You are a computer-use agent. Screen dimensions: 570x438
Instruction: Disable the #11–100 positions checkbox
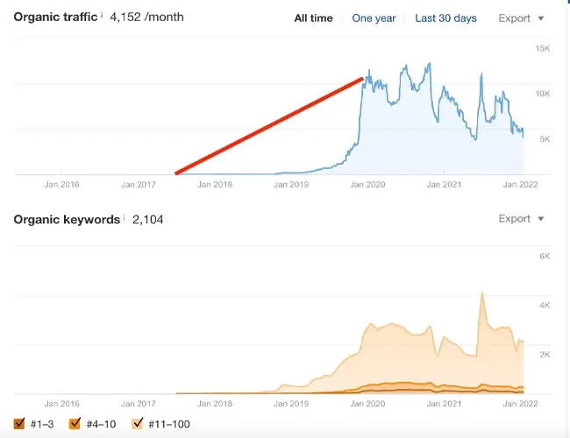pyautogui.click(x=136, y=424)
